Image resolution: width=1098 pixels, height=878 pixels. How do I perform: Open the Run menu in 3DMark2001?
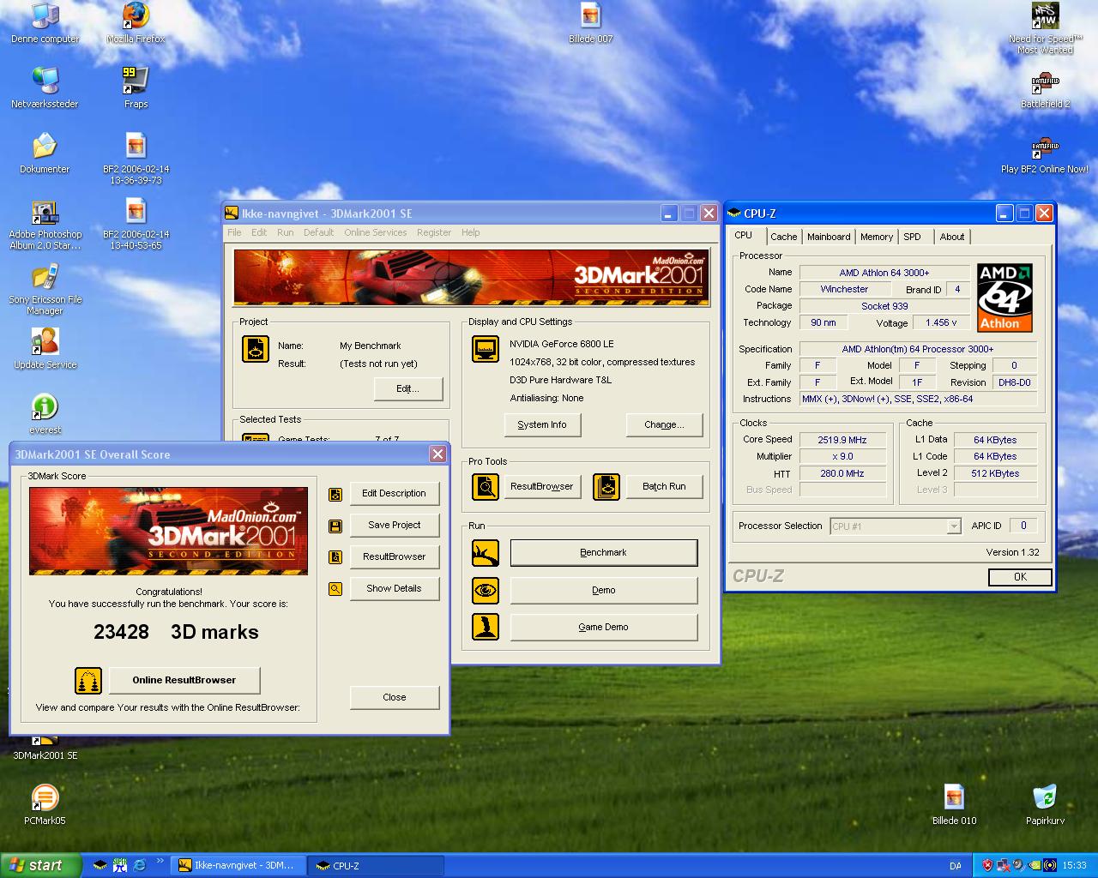(x=285, y=232)
